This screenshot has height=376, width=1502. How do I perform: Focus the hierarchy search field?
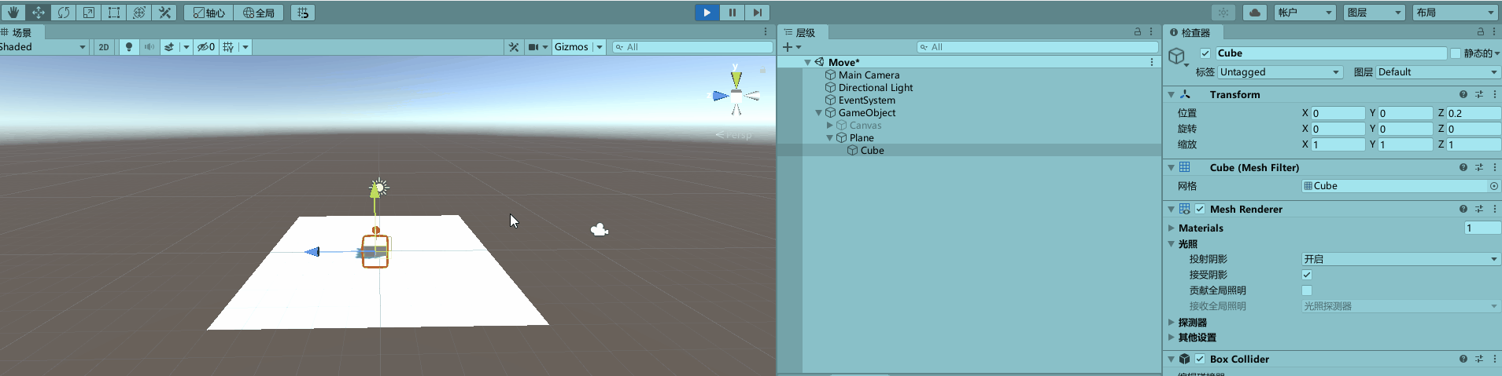(1037, 47)
